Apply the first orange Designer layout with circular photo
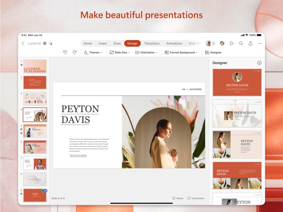283x212 pixels. click(x=237, y=82)
